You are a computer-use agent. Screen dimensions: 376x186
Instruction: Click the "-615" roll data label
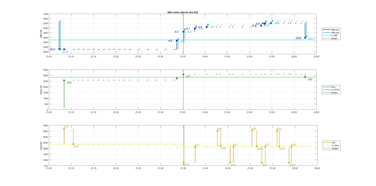click(x=76, y=147)
